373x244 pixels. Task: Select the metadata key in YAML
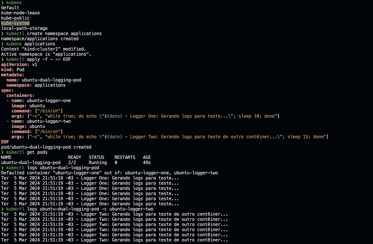point(12,75)
